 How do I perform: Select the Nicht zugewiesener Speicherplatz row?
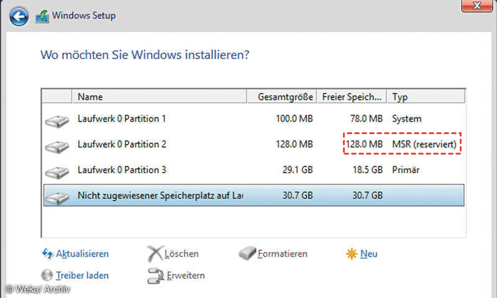point(186,196)
